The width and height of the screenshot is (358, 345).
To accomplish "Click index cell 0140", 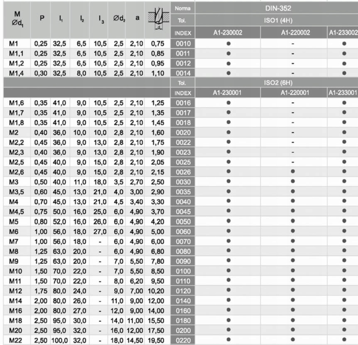I will pyautogui.click(x=183, y=301).
